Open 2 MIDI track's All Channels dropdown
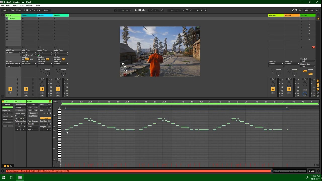The image size is (322, 181). click(x=29, y=55)
